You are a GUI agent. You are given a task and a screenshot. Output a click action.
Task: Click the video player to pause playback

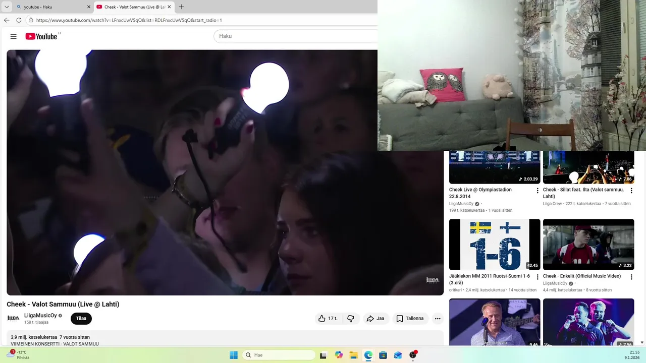click(225, 172)
